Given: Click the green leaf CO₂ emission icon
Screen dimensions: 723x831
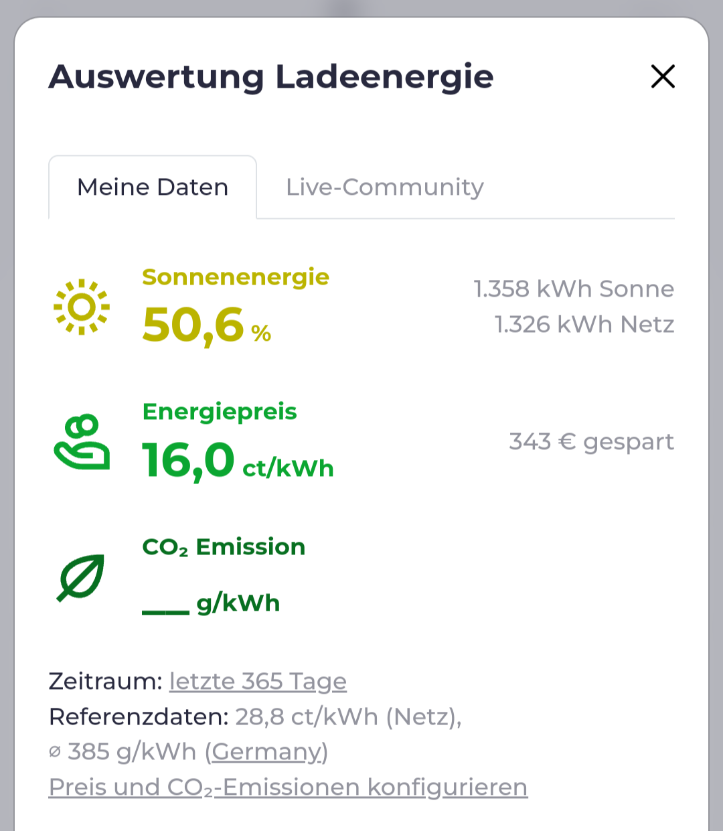Looking at the screenshot, I should pyautogui.click(x=81, y=577).
